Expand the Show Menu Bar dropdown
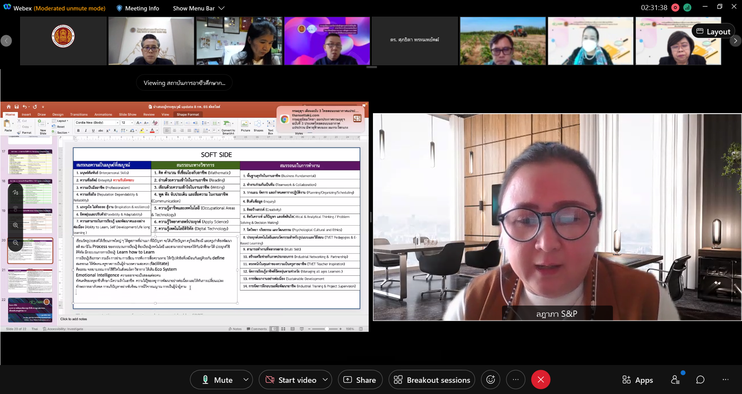Image resolution: width=742 pixels, height=394 pixels. 198,8
